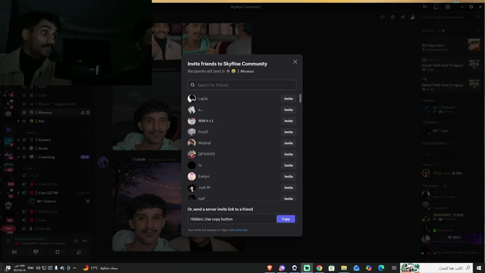The height and width of the screenshot is (273, 485).
Task: Copy the server invite link
Action: (x=286, y=219)
